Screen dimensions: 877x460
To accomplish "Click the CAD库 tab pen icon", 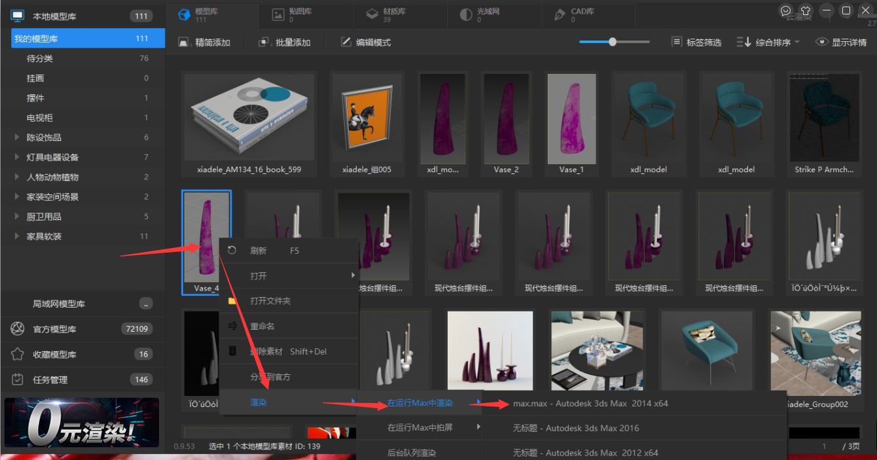I will click(560, 14).
